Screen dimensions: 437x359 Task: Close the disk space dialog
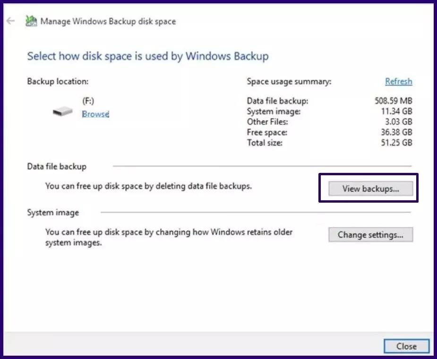pyautogui.click(x=407, y=346)
